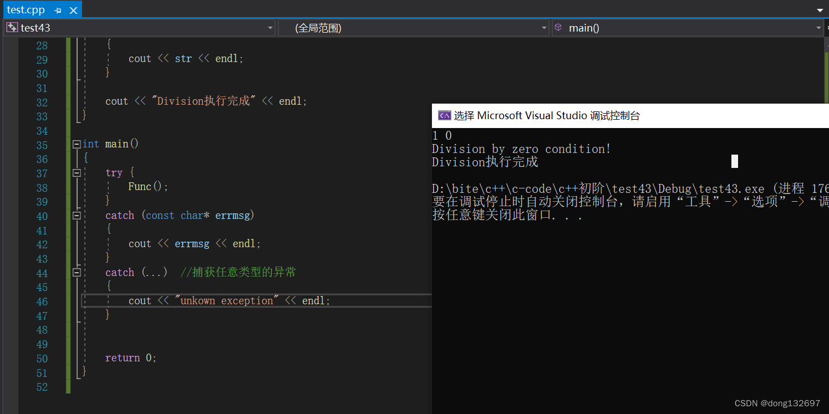The width and height of the screenshot is (829, 414).
Task: Open the test43 project dropdown
Action: pyautogui.click(x=139, y=28)
